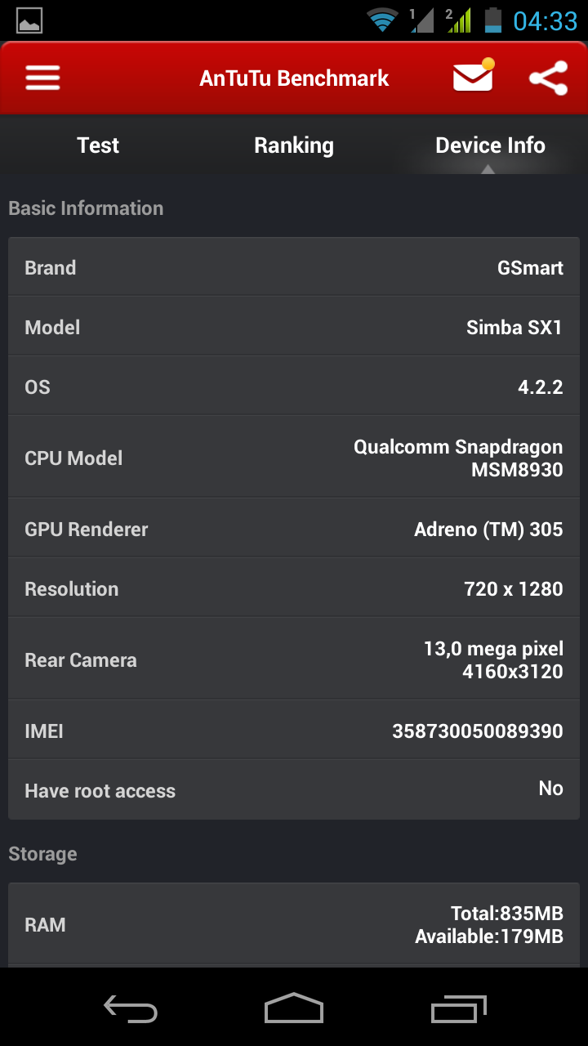
Task: Open the recent apps button
Action: point(459,1008)
